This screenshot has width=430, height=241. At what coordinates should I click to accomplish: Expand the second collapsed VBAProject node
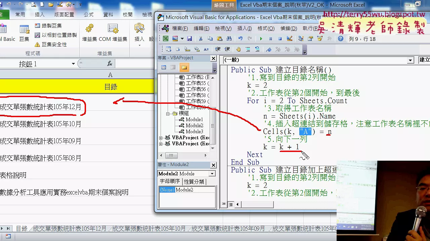161,144
